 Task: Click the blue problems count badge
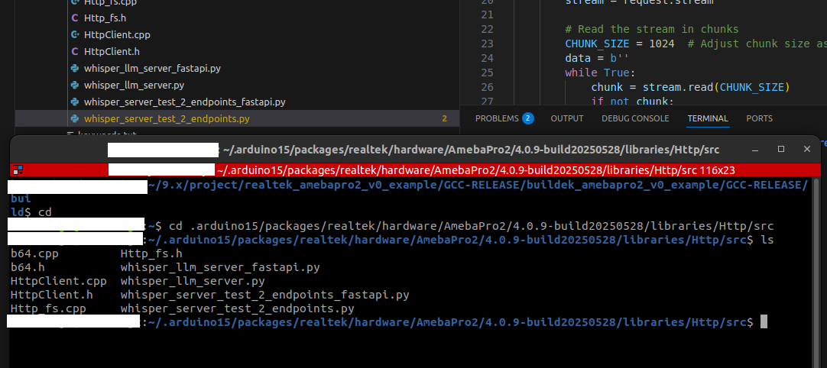pos(528,118)
